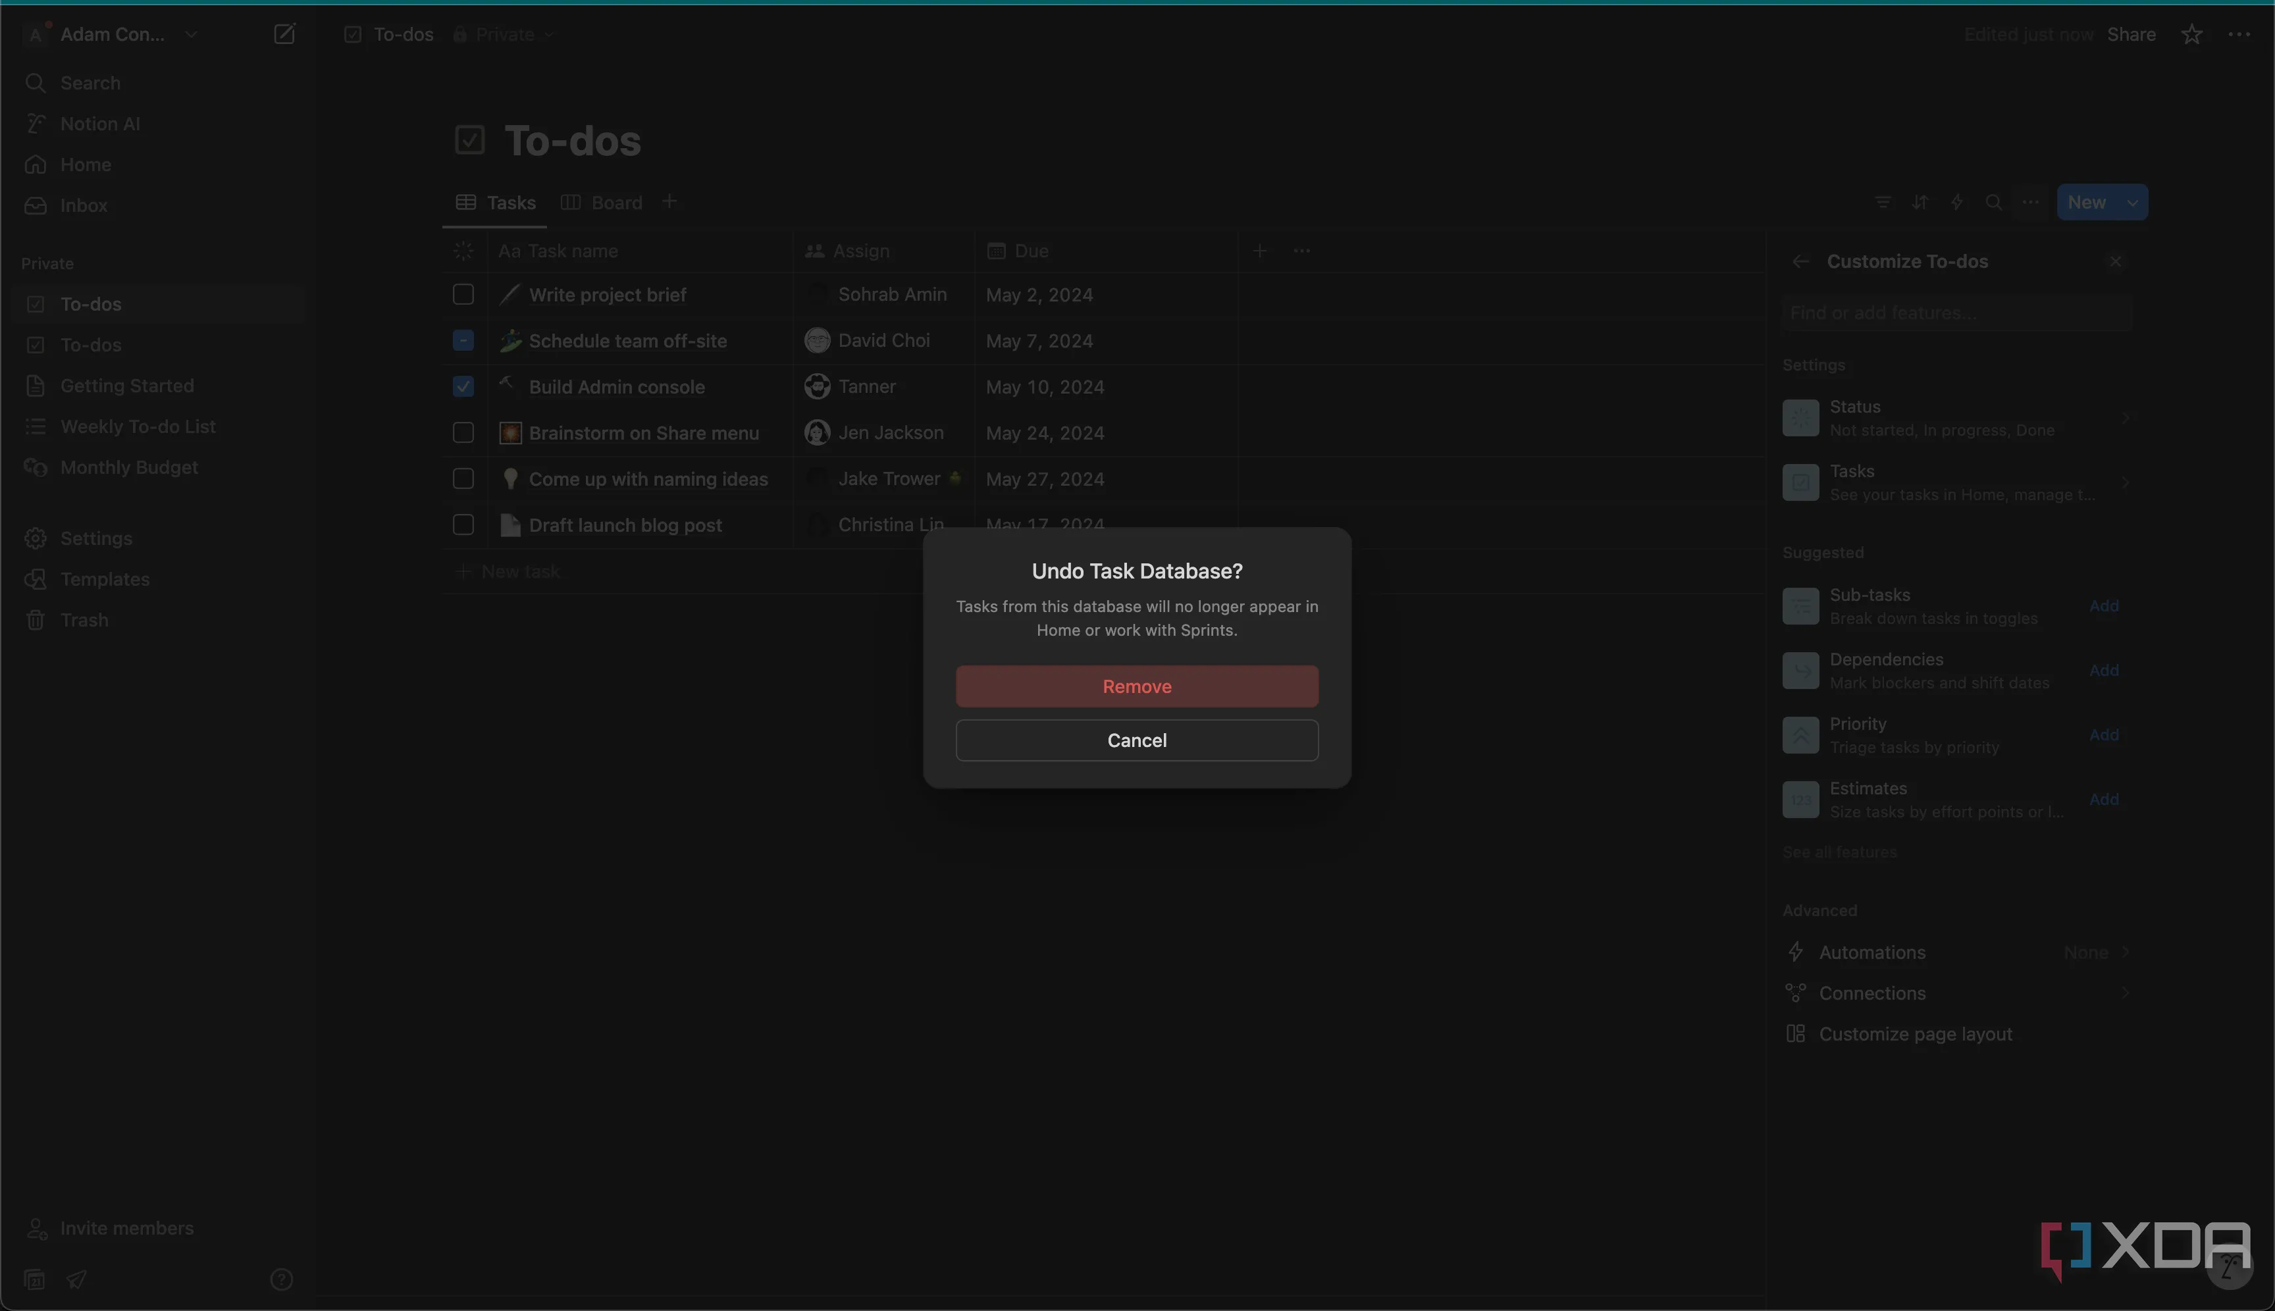Open column options three-dot icon
The height and width of the screenshot is (1311, 2275).
(x=1301, y=251)
